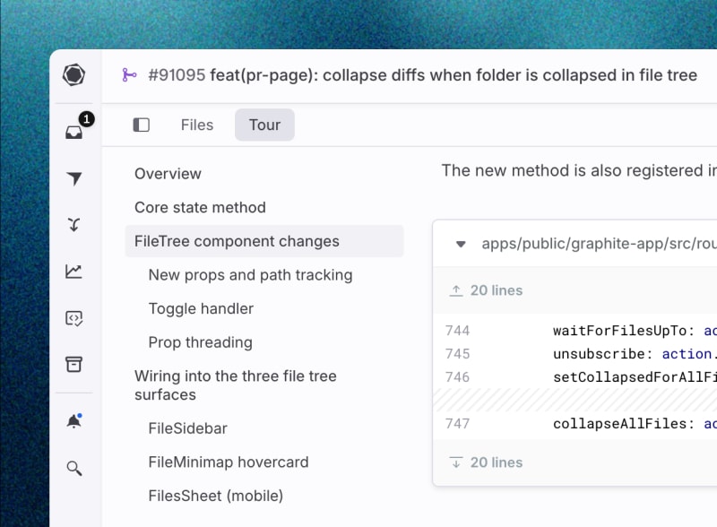Open the archive box icon

tap(74, 364)
